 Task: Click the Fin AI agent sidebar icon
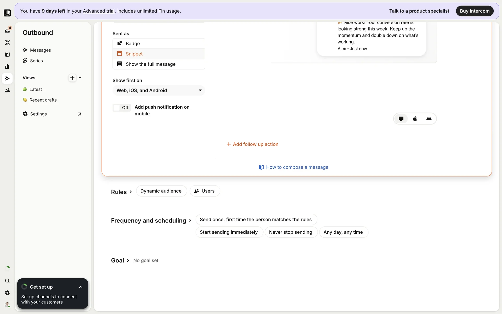7,42
